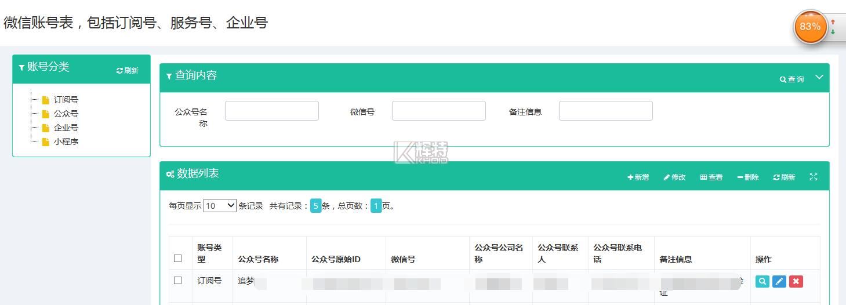Open the records-per-page dropdown
This screenshot has width=846, height=305.
(220, 206)
